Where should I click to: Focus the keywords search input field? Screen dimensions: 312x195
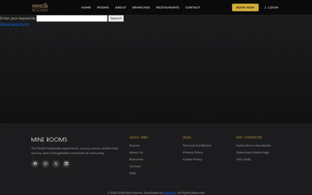click(72, 18)
